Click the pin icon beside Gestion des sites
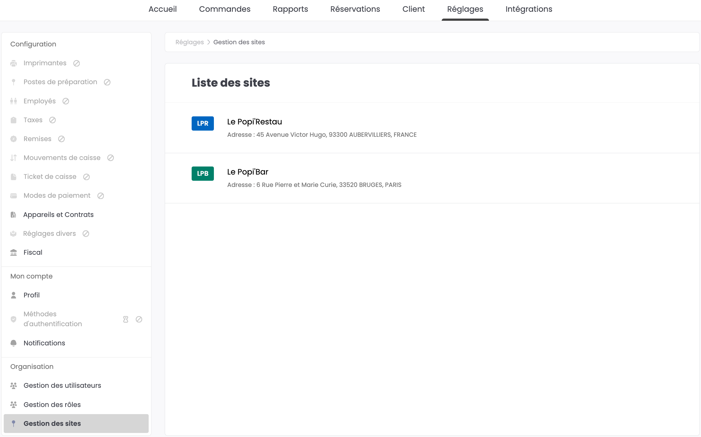This screenshot has height=437, width=701. click(13, 423)
